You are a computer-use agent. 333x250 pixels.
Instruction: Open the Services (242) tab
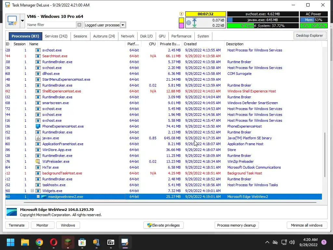click(56, 36)
